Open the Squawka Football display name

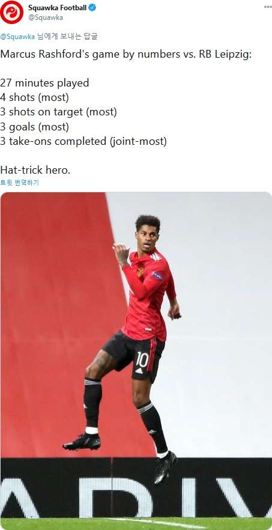58,7
